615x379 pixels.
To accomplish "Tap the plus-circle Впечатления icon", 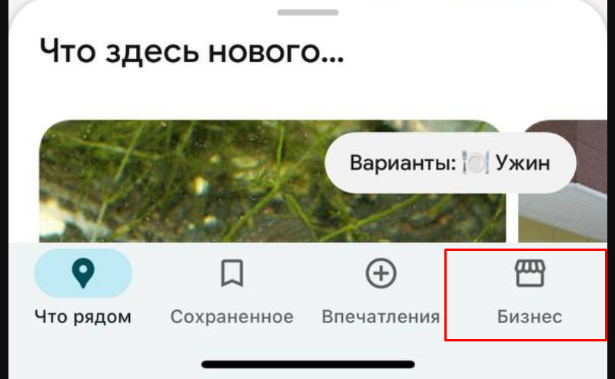I will 381,273.
